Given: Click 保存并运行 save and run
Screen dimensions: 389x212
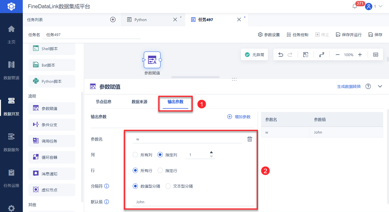Looking at the screenshot, I should [349, 35].
